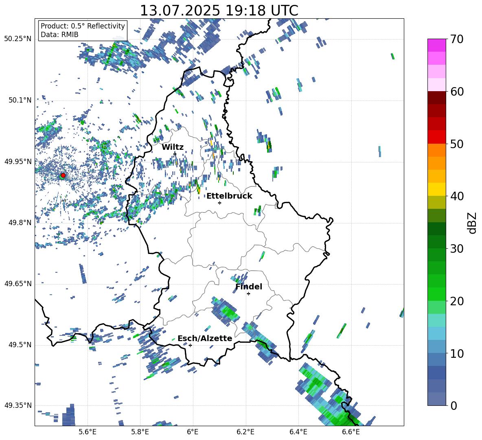This screenshot has width=482, height=440.
Task: Click the 49.95°N latitude label
Action: coord(18,161)
